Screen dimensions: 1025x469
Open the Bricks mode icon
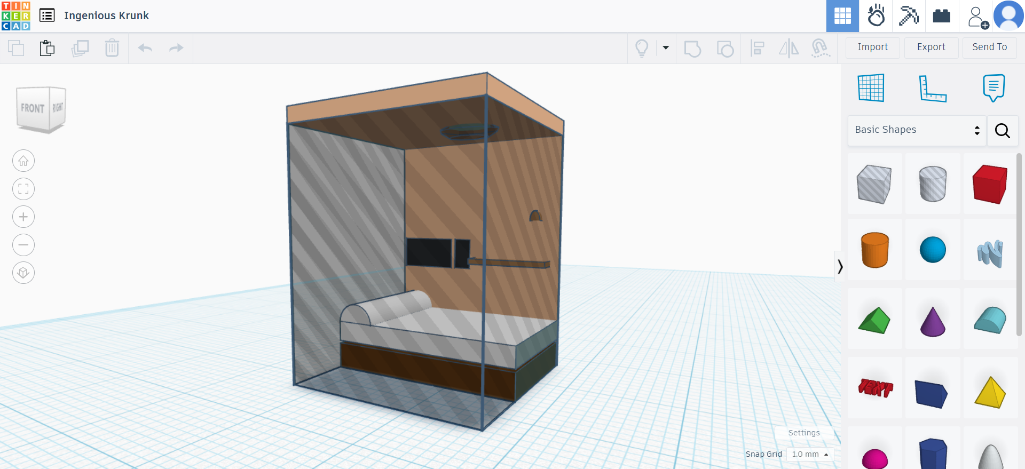coord(942,16)
